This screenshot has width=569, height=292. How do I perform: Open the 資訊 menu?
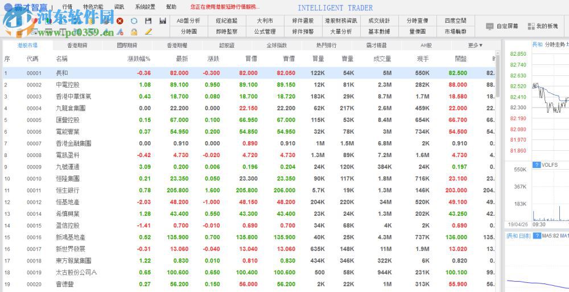click(x=119, y=7)
